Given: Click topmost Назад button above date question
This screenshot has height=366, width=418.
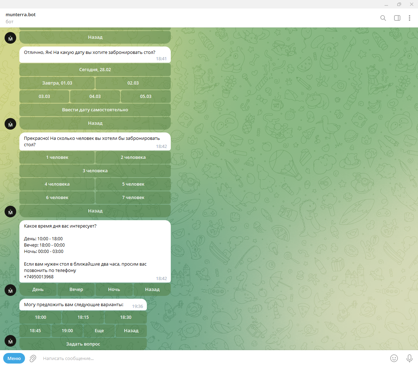Looking at the screenshot, I should pyautogui.click(x=95, y=37).
